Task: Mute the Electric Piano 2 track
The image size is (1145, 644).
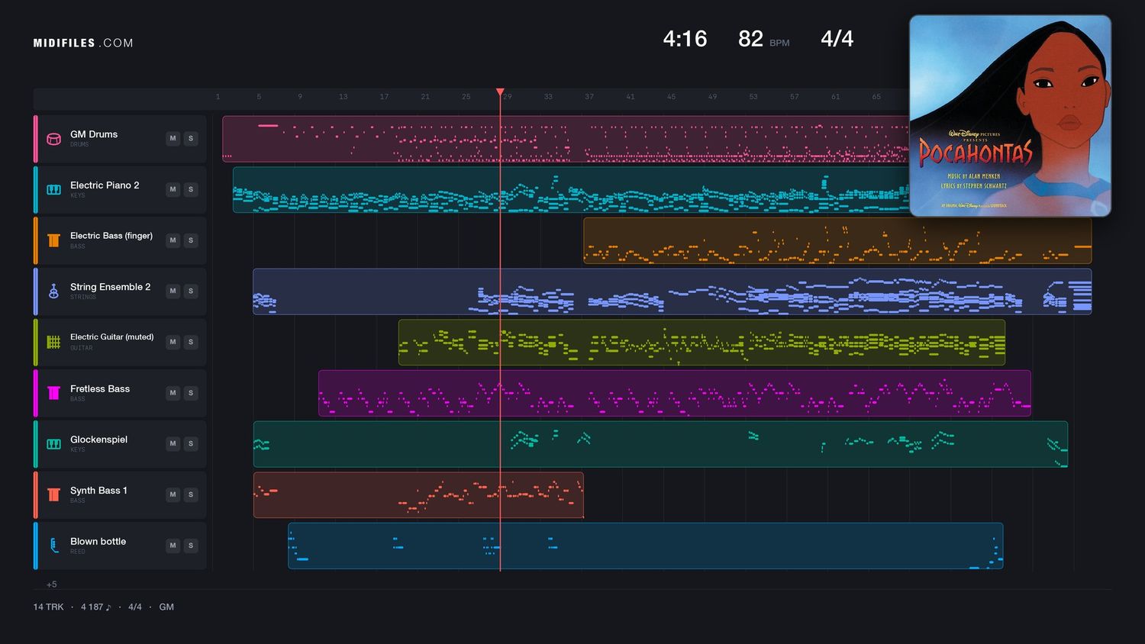Action: [x=173, y=189]
